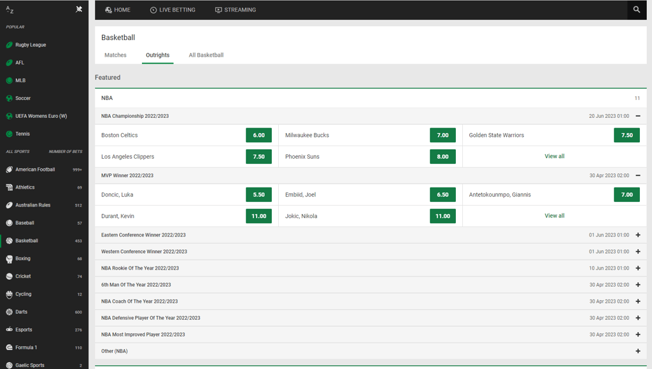Collapse MVP Winner 2022/2023 section
Image resolution: width=652 pixels, height=369 pixels.
[638, 175]
